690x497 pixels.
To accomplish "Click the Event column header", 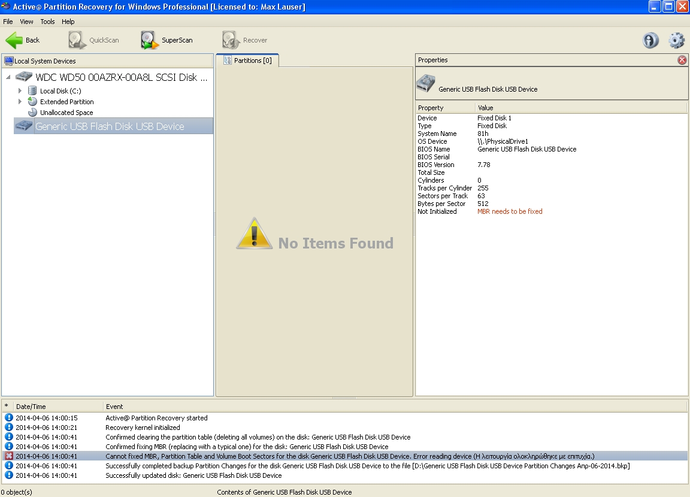I will pyautogui.click(x=395, y=407).
